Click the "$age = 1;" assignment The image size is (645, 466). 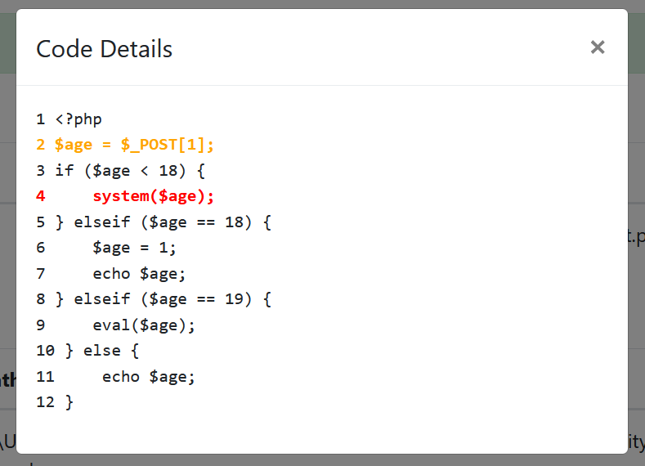(134, 248)
